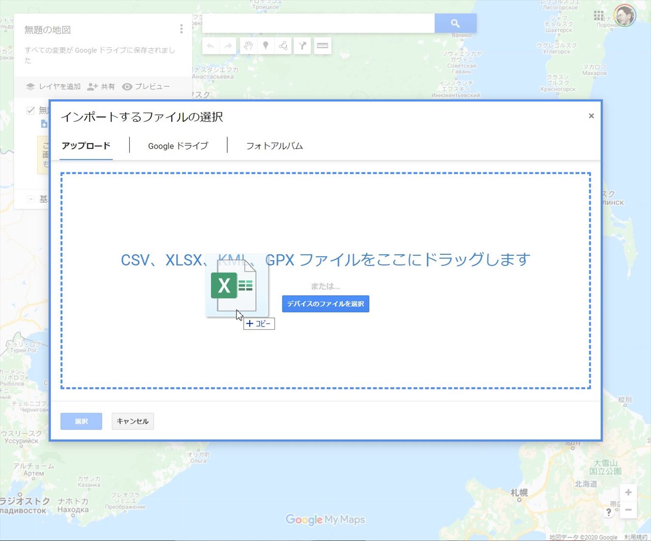
Task: Select the draw line tool
Action: tap(283, 46)
